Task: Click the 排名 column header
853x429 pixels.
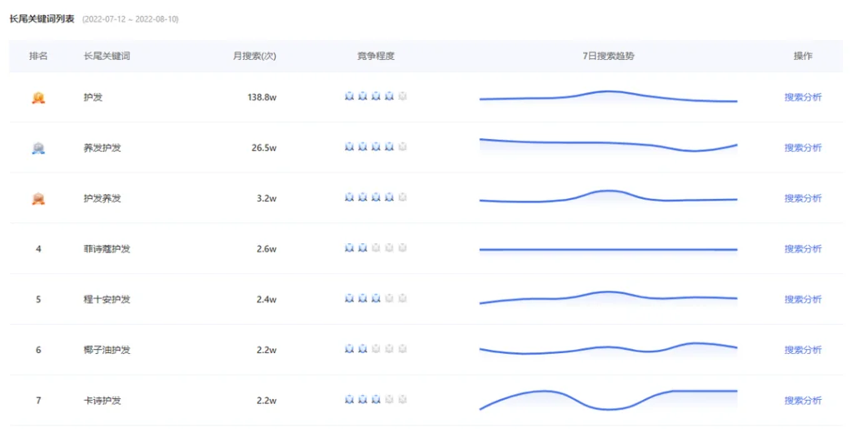Action: (38, 56)
